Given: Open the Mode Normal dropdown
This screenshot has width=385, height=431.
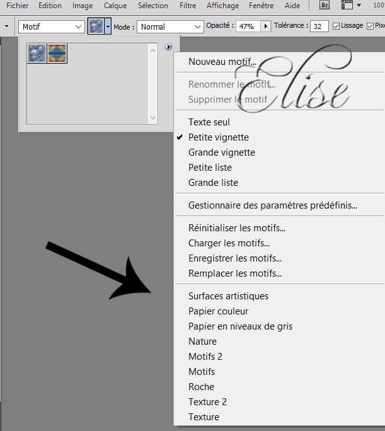Looking at the screenshot, I should (x=170, y=26).
